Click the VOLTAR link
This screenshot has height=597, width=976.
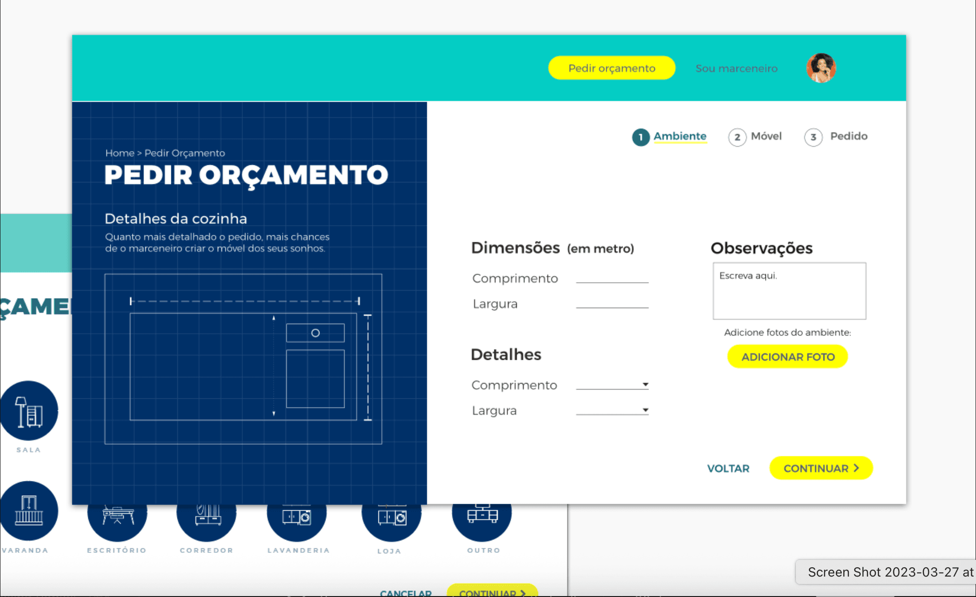click(728, 468)
